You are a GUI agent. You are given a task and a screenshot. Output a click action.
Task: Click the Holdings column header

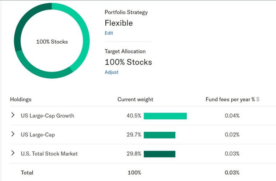(x=21, y=99)
